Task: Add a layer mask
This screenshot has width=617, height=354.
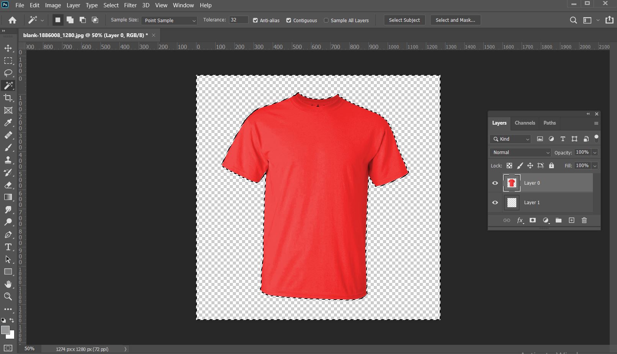Action: pos(532,220)
